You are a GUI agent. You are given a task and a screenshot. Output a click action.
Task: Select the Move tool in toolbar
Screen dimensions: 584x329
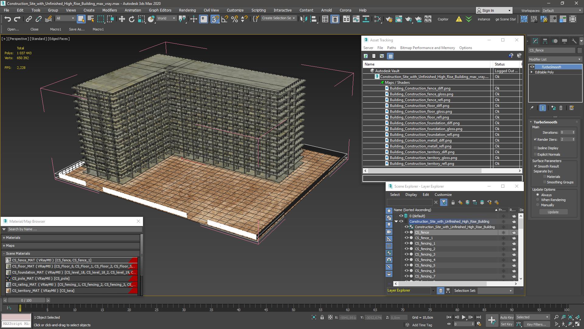tap(122, 19)
